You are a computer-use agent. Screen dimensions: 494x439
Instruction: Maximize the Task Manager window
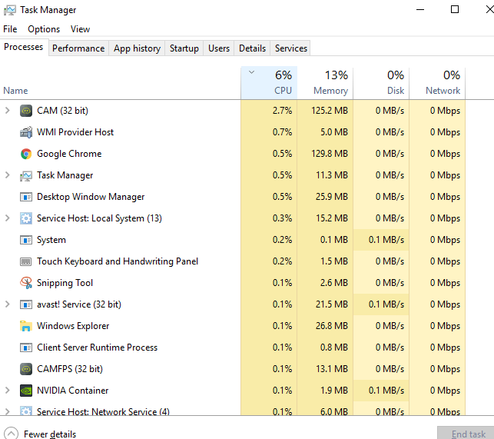(455, 9)
